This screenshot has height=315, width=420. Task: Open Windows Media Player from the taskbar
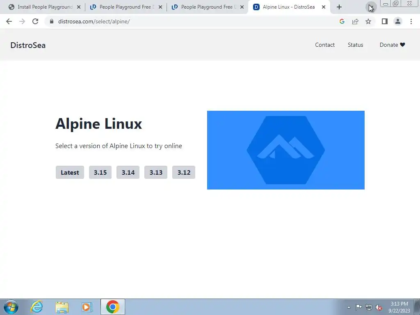[87, 307]
